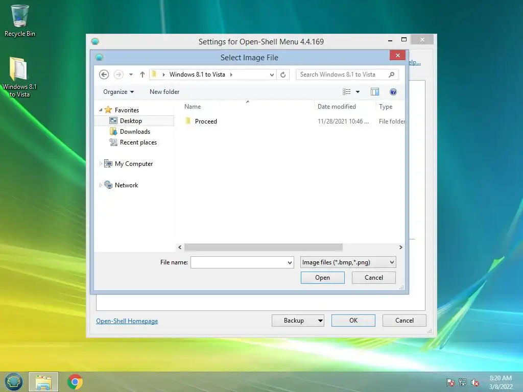This screenshot has width=523, height=392.
Task: Toggle the preview pane icon
Action: pyautogui.click(x=375, y=92)
